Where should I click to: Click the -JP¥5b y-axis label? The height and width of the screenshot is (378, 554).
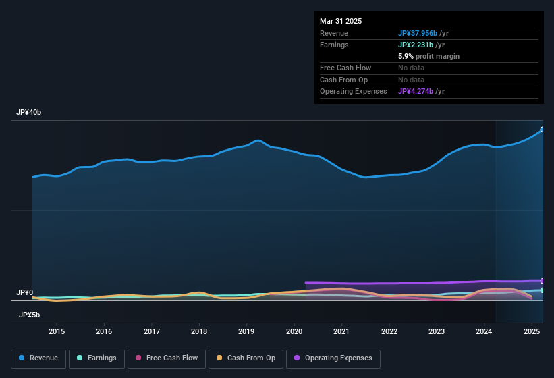(x=28, y=315)
